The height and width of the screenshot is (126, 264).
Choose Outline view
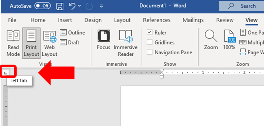pyautogui.click(x=72, y=33)
